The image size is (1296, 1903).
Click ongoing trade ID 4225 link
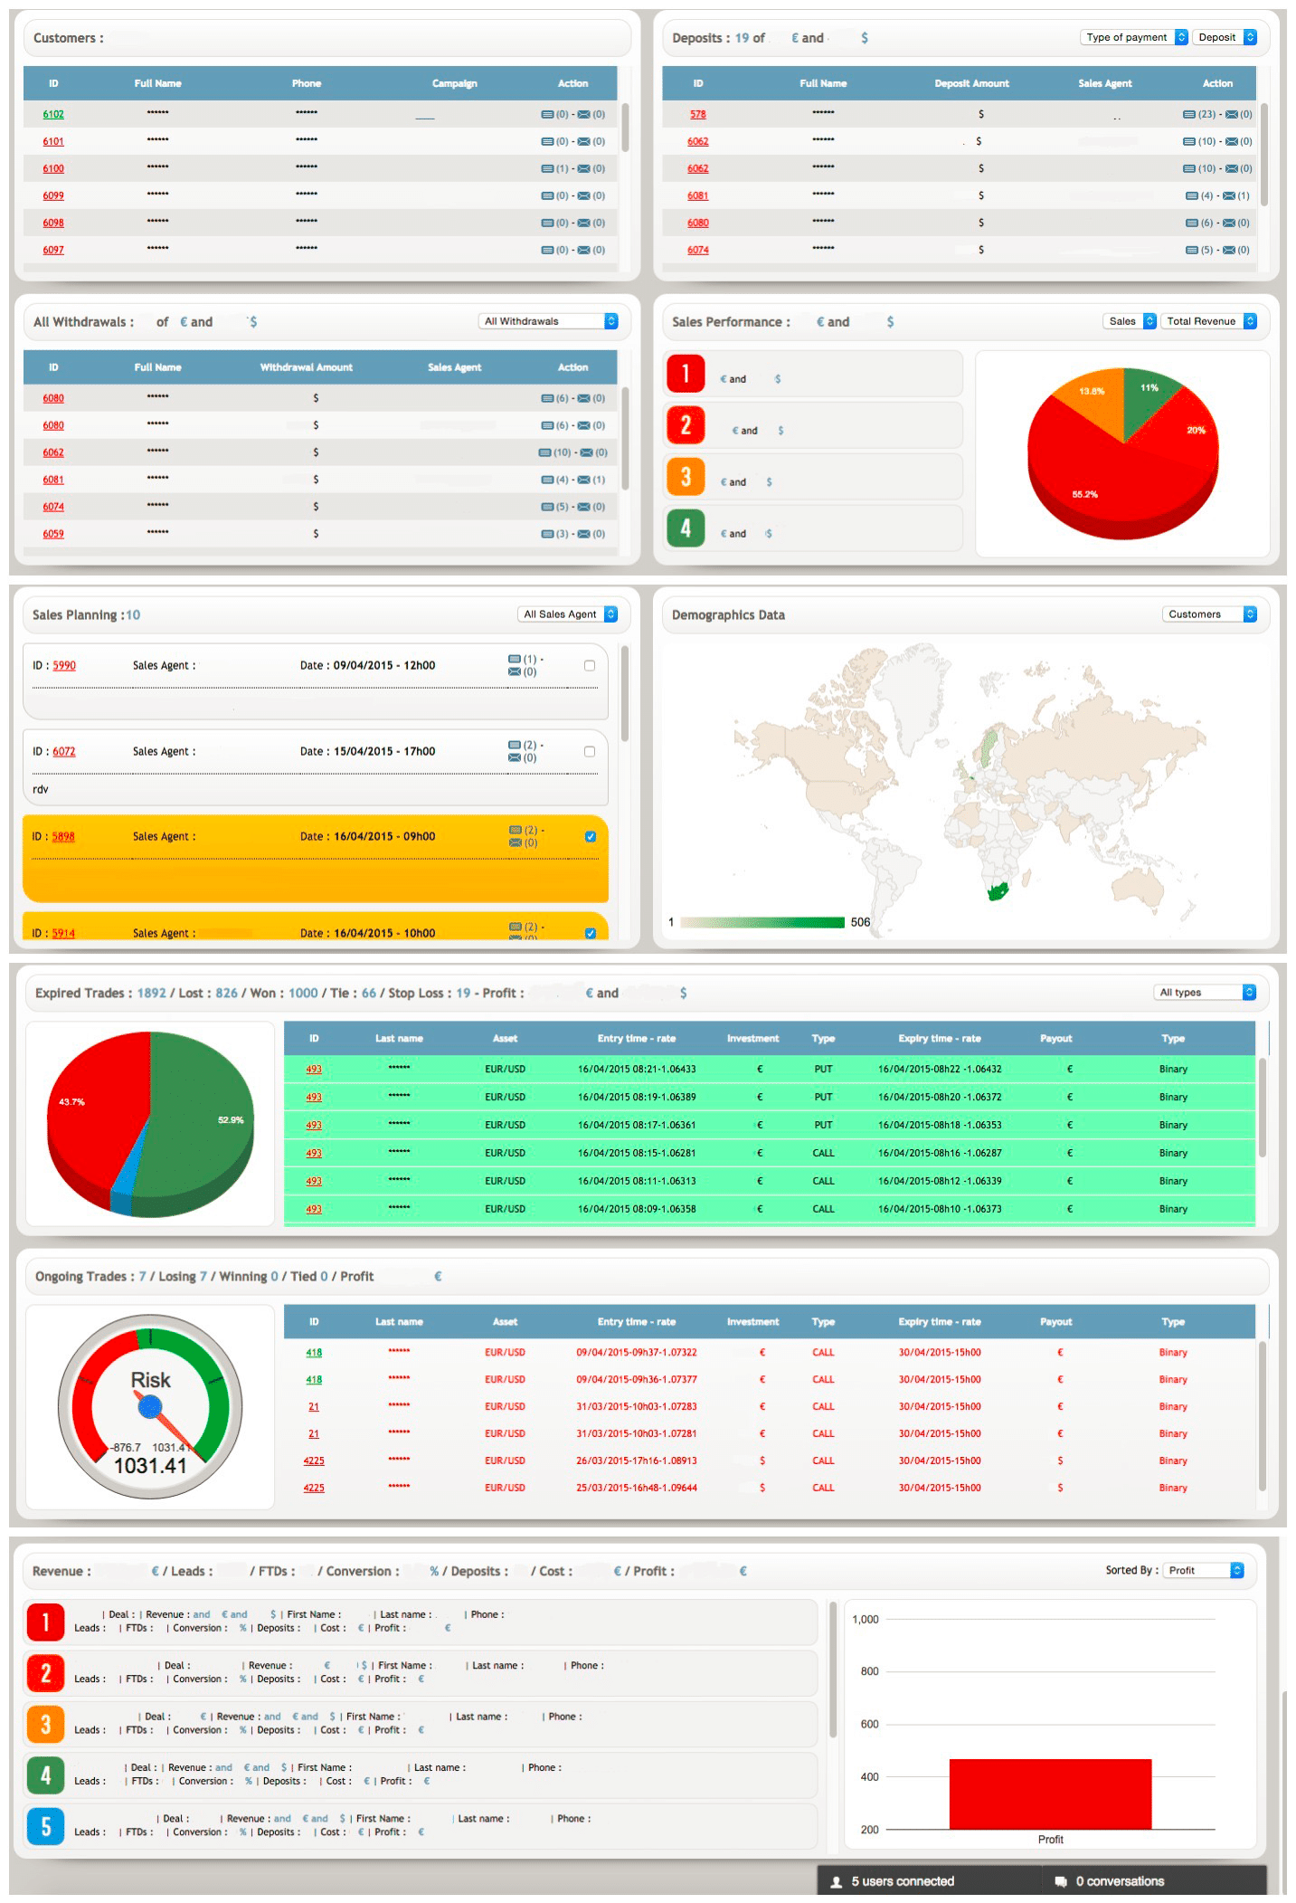pyautogui.click(x=314, y=1461)
